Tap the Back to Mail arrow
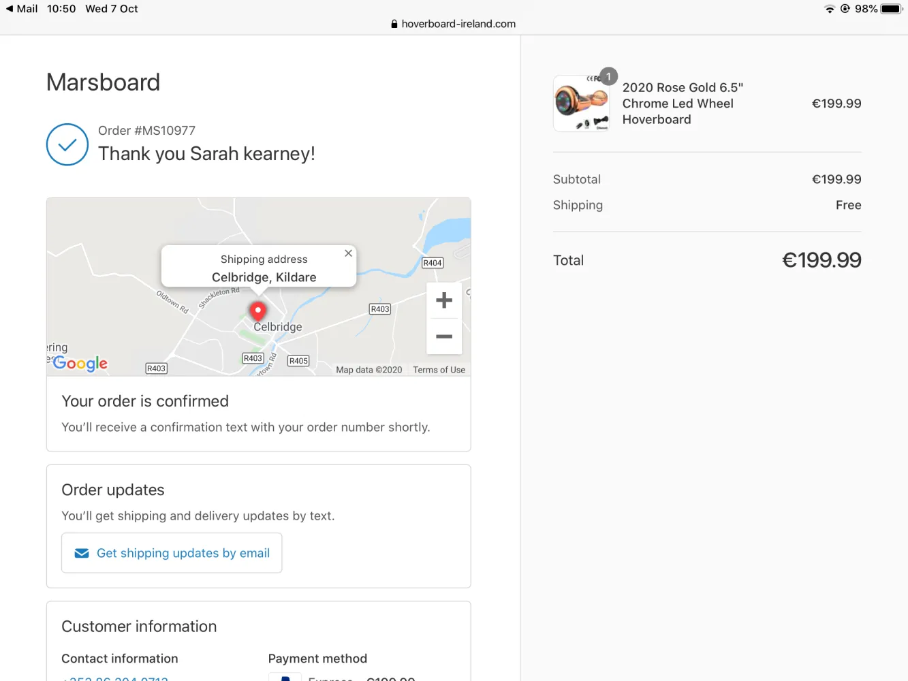 pyautogui.click(x=10, y=9)
